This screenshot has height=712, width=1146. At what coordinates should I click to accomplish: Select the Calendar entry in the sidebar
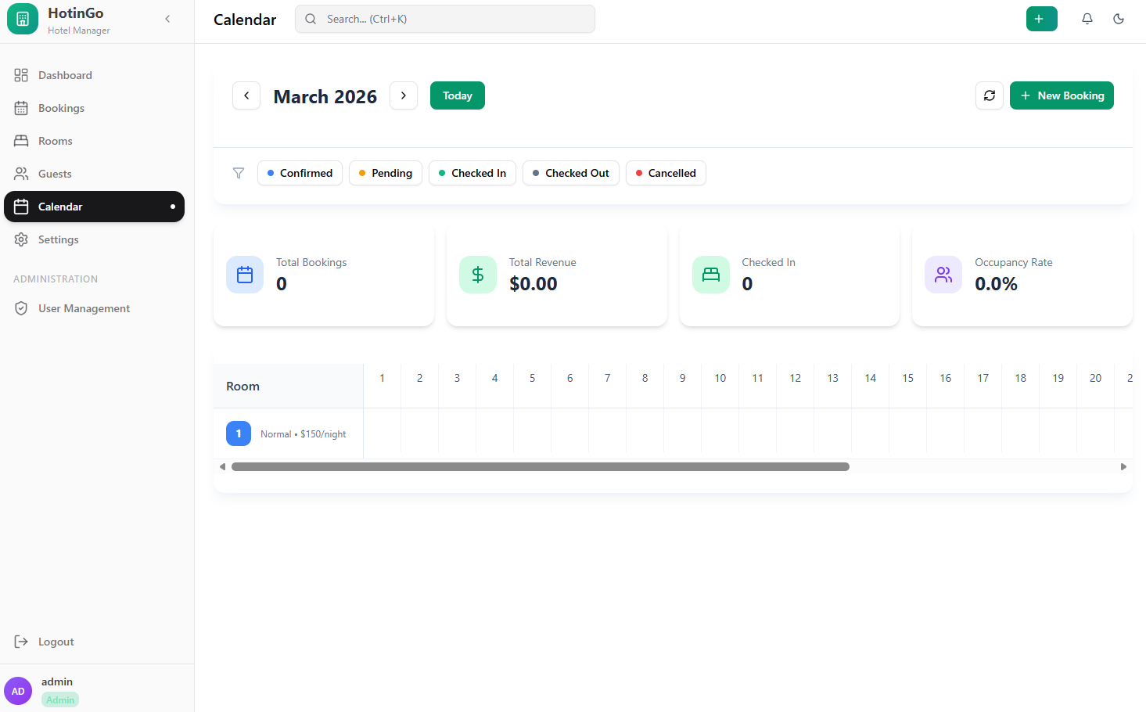(x=59, y=206)
